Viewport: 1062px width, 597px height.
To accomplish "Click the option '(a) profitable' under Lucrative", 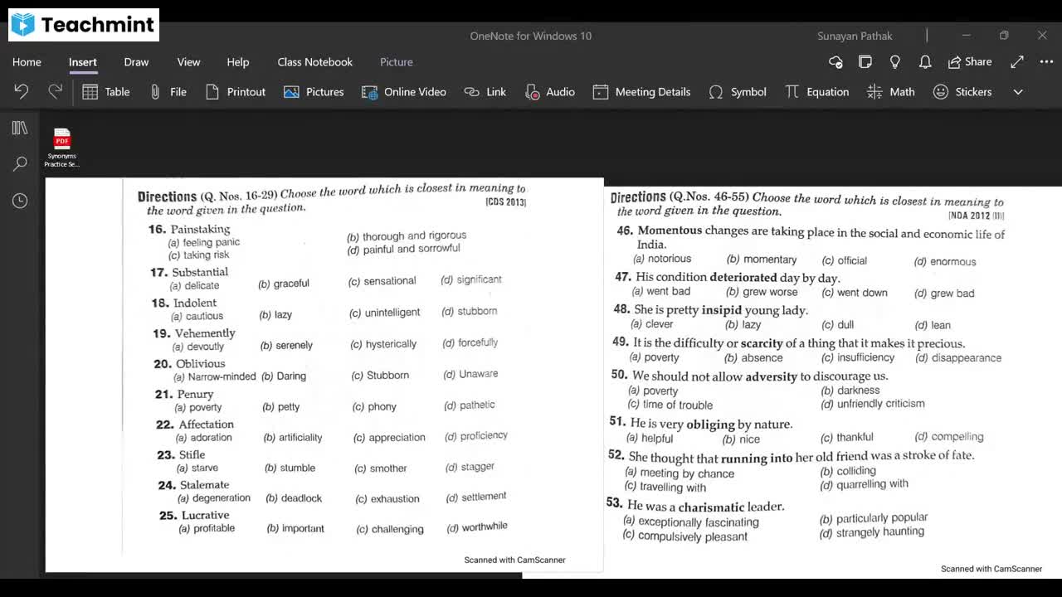I will click(207, 528).
